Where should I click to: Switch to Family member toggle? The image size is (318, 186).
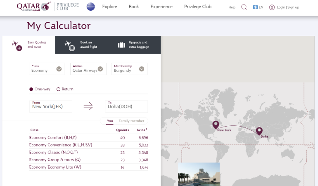pyautogui.click(x=131, y=121)
